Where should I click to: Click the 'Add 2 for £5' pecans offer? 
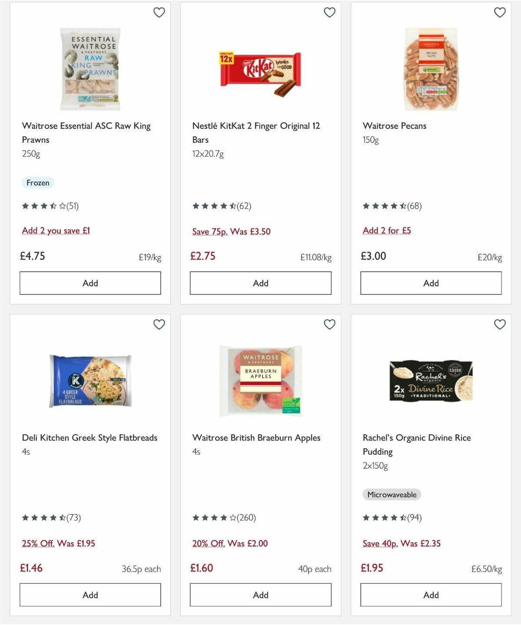point(387,230)
